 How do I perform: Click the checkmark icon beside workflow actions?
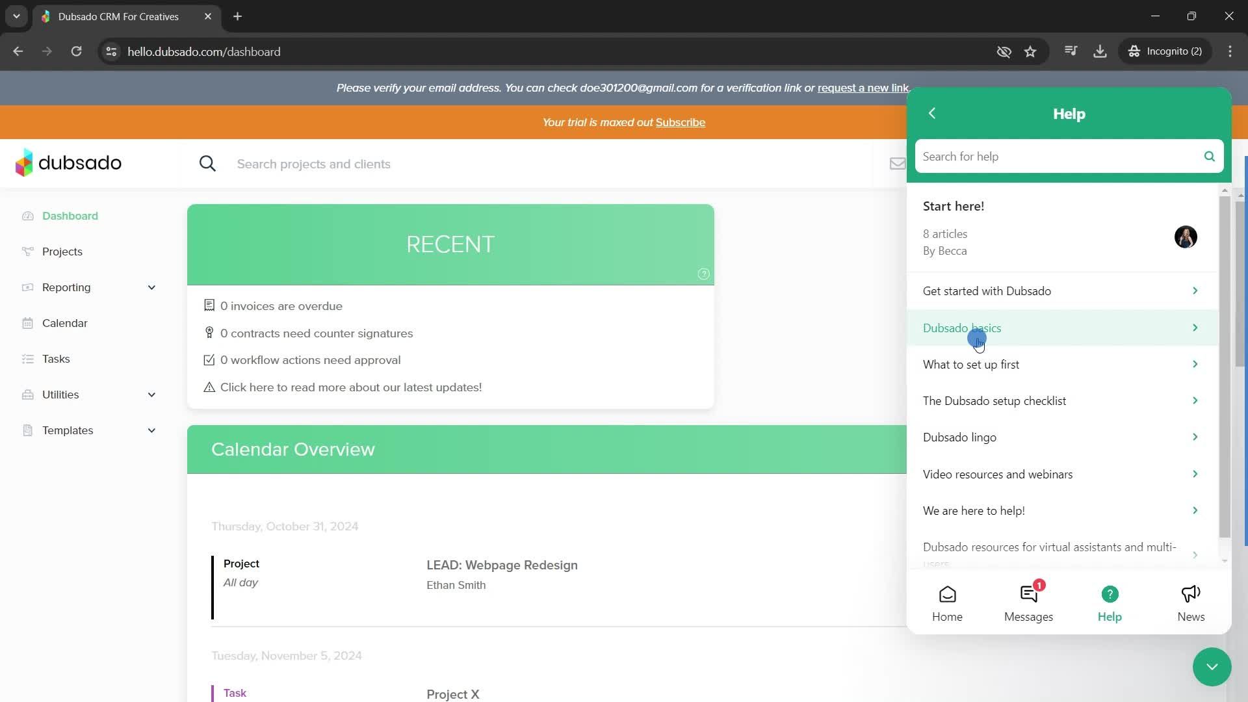209,360
